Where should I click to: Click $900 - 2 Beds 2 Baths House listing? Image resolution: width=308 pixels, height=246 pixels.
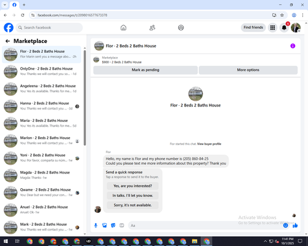[122, 62]
